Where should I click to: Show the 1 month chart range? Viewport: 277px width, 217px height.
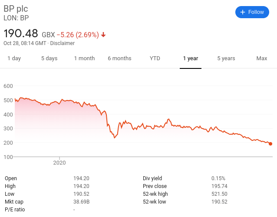pos(84,58)
